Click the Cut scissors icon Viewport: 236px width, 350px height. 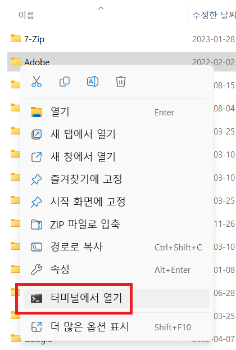pyautogui.click(x=37, y=82)
